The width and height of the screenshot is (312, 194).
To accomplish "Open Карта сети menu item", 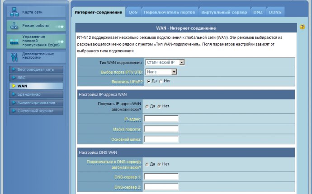I will 36,12.
